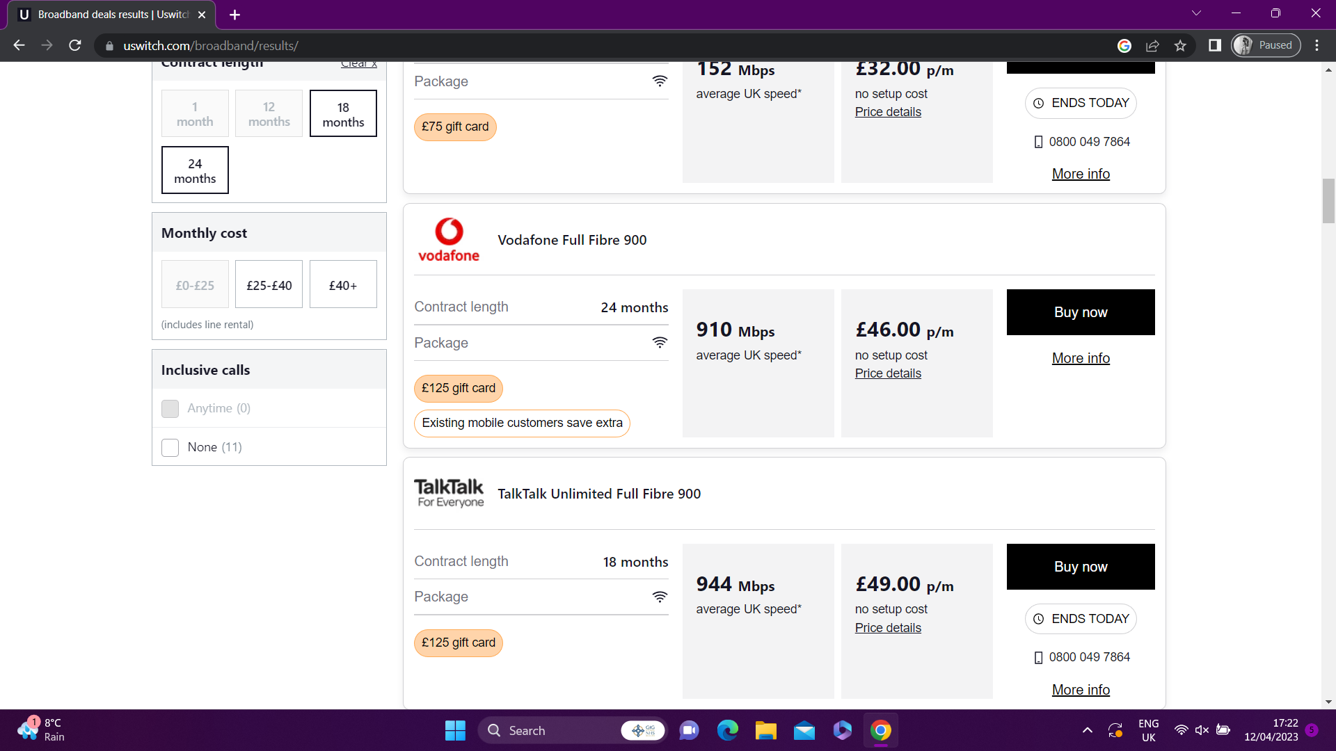
Task: Show hidden system tray icons chevron
Action: (x=1087, y=730)
